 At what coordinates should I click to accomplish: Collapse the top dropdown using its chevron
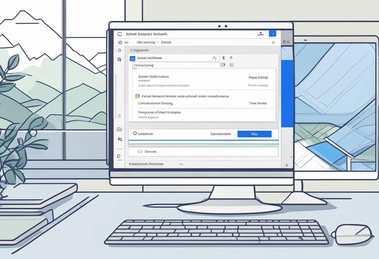point(214,58)
